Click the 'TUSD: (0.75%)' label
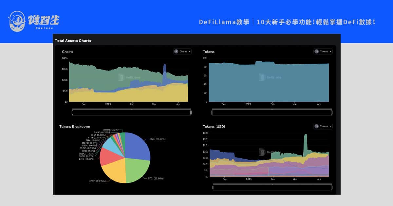This screenshot has height=206, width=393. tap(87, 148)
